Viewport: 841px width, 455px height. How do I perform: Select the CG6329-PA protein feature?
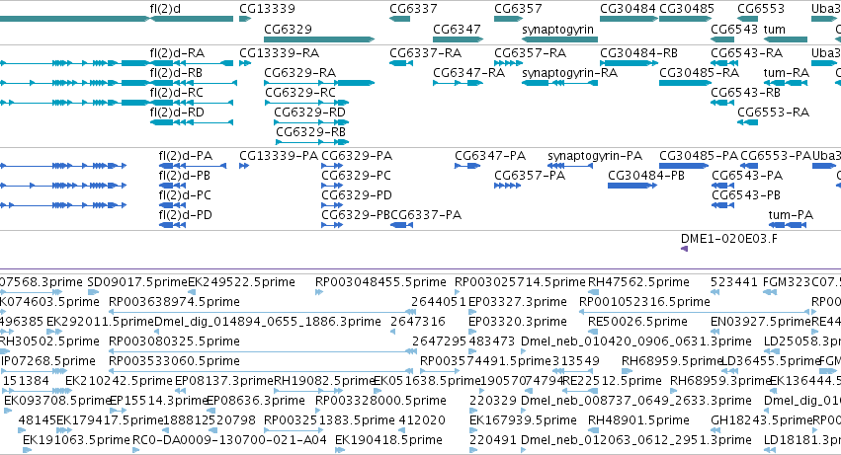332,166
